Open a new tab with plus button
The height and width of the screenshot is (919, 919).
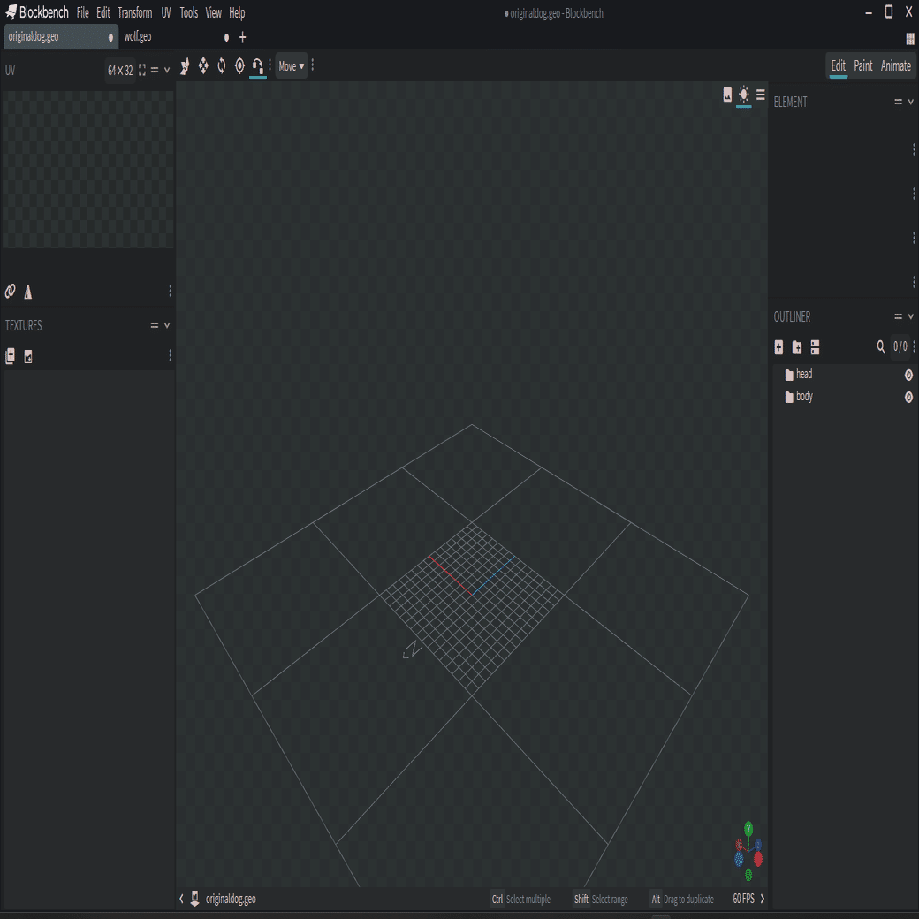[x=243, y=37]
